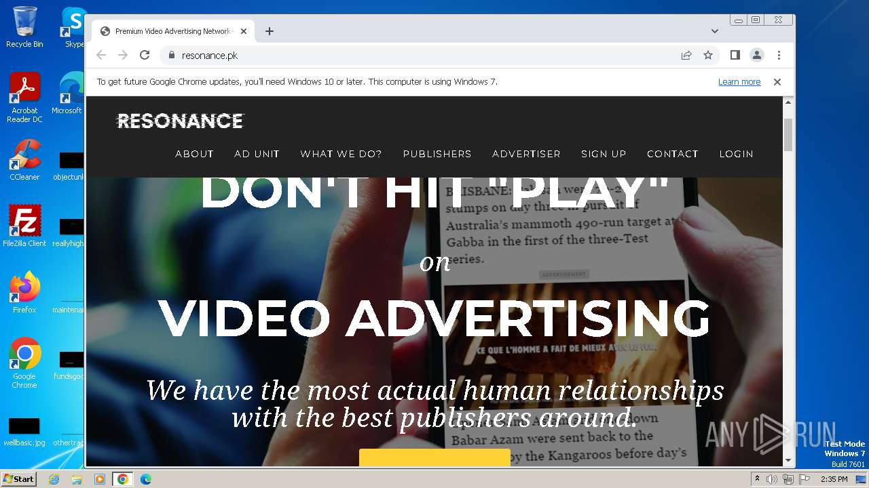Open Chrome three-dot menu
The width and height of the screenshot is (869, 488).
[779, 56]
